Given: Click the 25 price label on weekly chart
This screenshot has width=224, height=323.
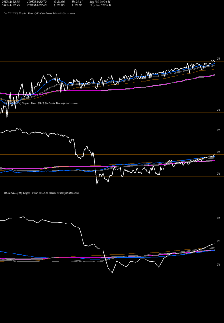Looking at the screenshot, I should pyautogui.click(x=219, y=130).
